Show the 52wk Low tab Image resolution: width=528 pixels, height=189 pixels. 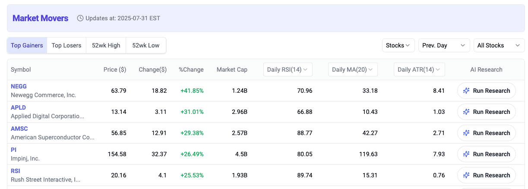pyautogui.click(x=146, y=45)
